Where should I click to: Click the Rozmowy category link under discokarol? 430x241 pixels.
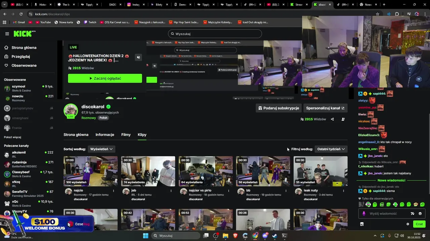coord(89,118)
